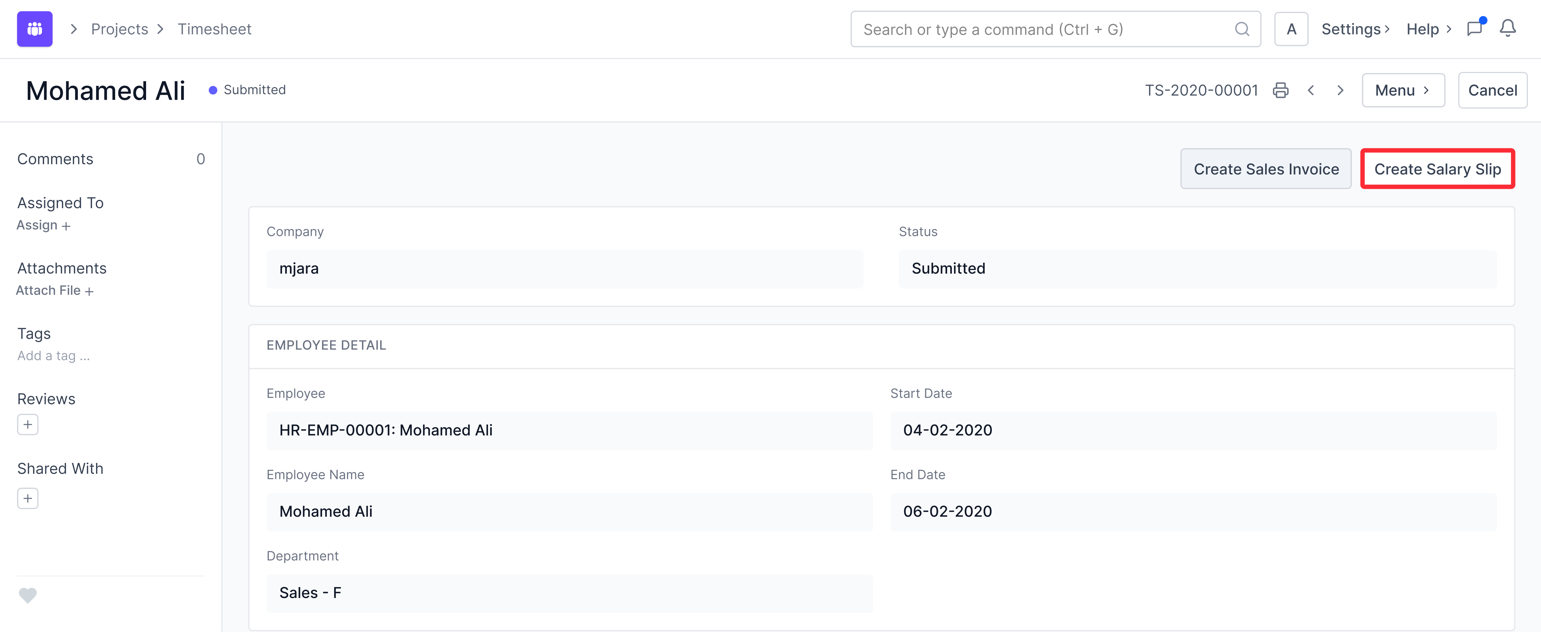1541x632 pixels.
Task: Open the Menu dropdown
Action: pyautogui.click(x=1403, y=90)
